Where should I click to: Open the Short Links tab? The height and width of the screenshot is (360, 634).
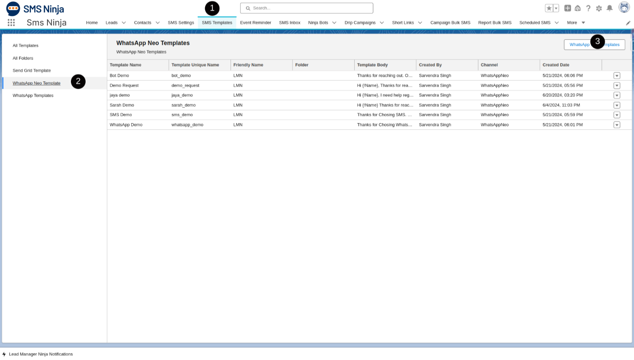pos(403,23)
